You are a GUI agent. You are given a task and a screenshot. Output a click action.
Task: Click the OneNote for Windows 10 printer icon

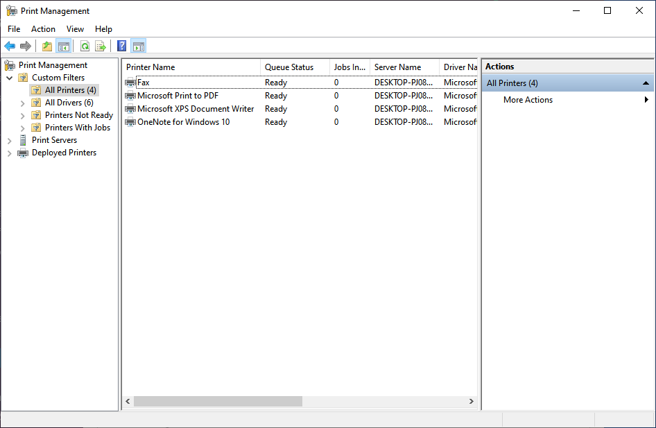click(130, 122)
